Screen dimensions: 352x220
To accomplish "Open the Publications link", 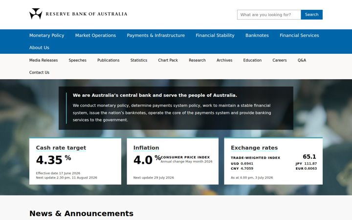I will (109, 60).
